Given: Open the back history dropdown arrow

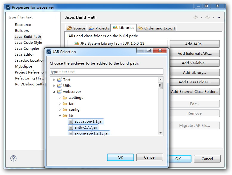Looking at the screenshot, I should (201, 17).
